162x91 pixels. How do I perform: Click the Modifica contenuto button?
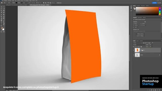pyautogui.click(x=140, y=34)
